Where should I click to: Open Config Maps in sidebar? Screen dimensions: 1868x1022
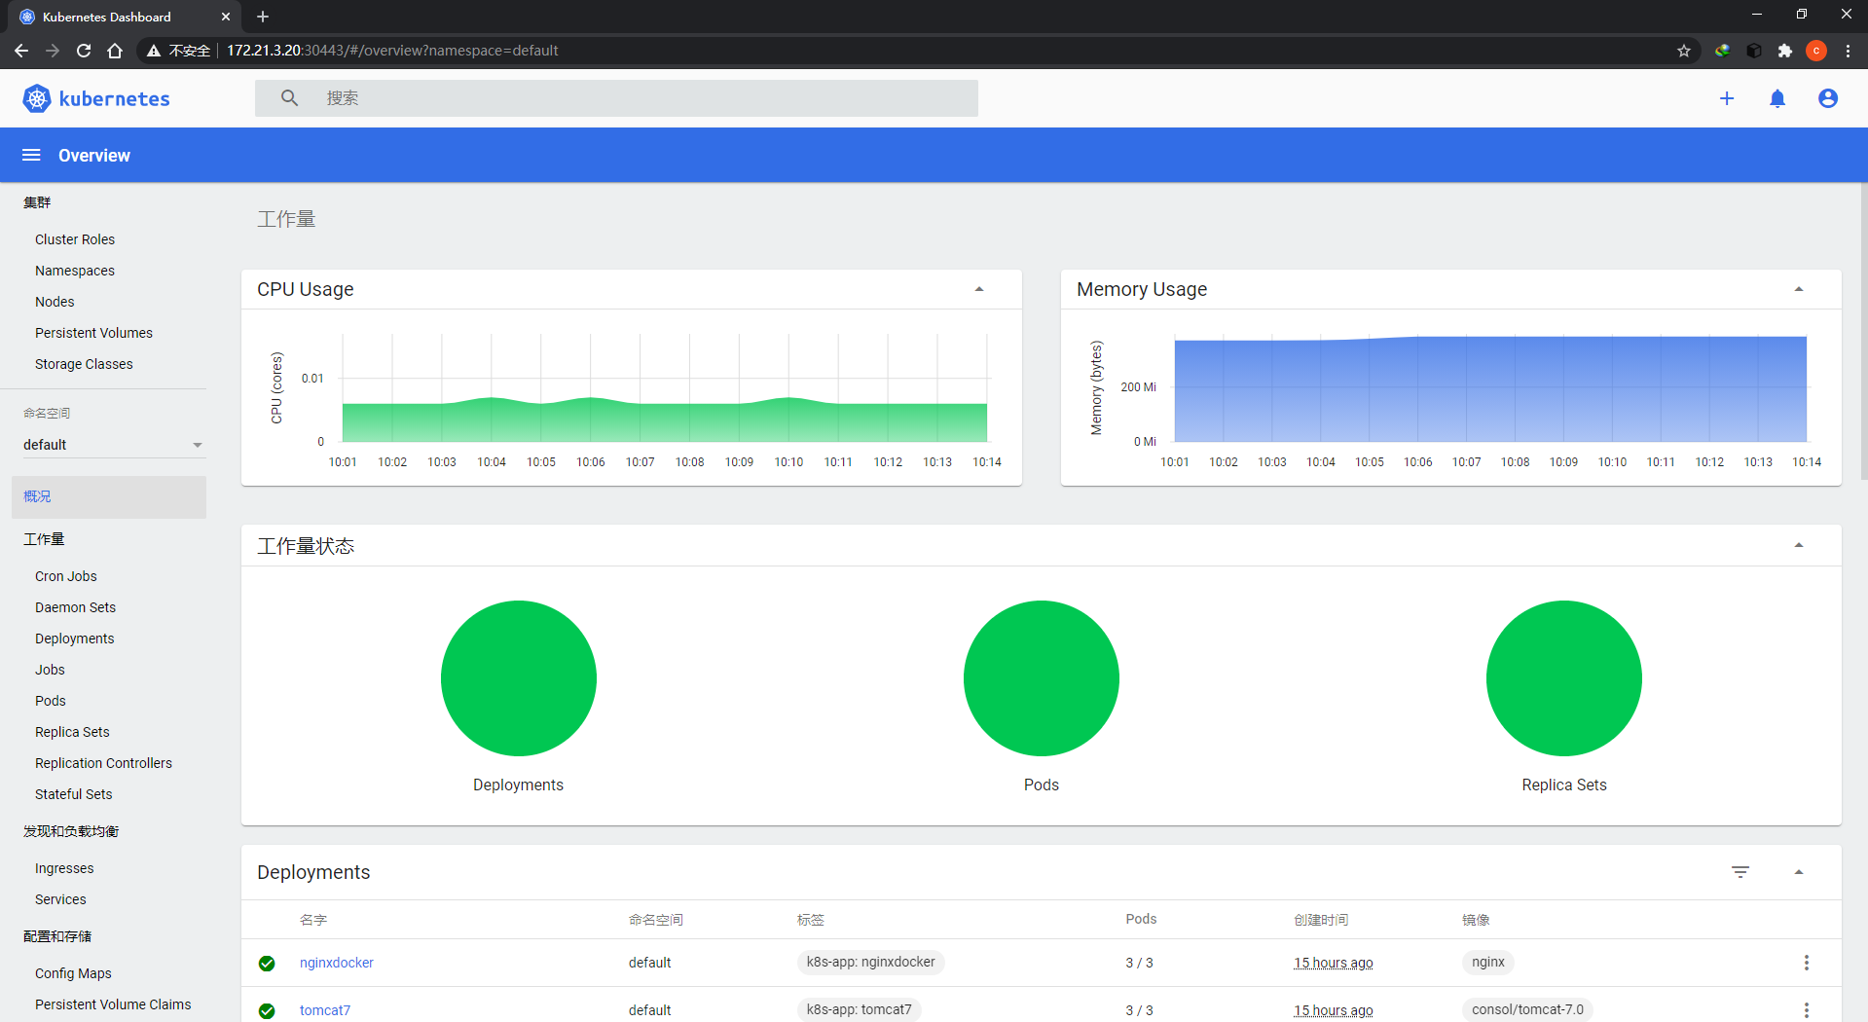pyautogui.click(x=73, y=973)
